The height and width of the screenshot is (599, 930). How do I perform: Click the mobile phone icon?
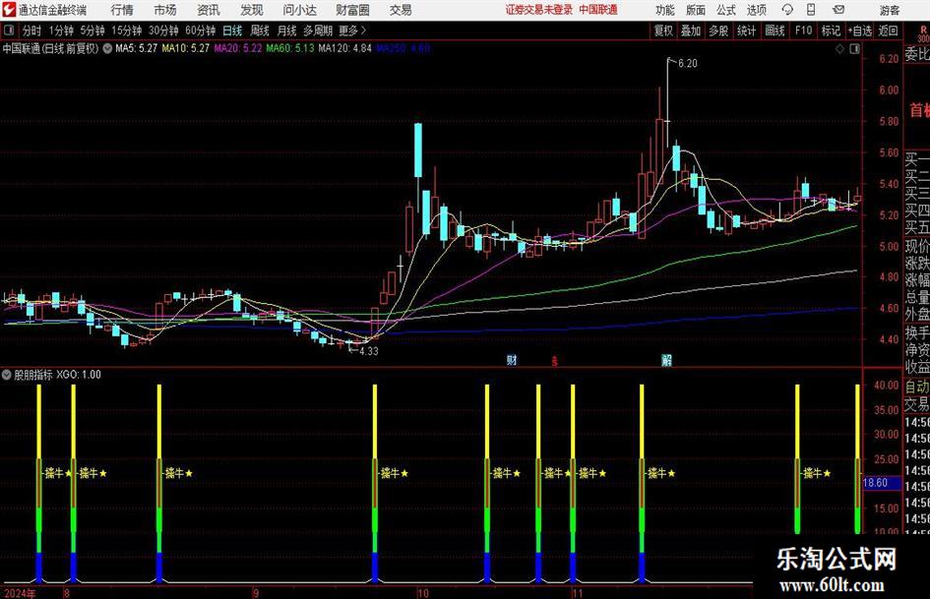(811, 10)
